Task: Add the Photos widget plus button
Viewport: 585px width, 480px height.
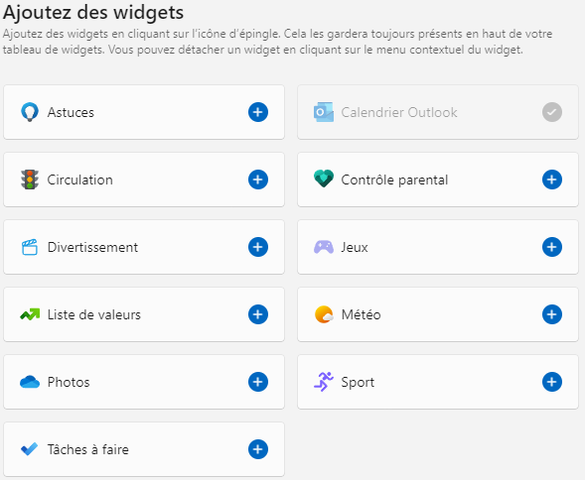Action: pyautogui.click(x=258, y=382)
